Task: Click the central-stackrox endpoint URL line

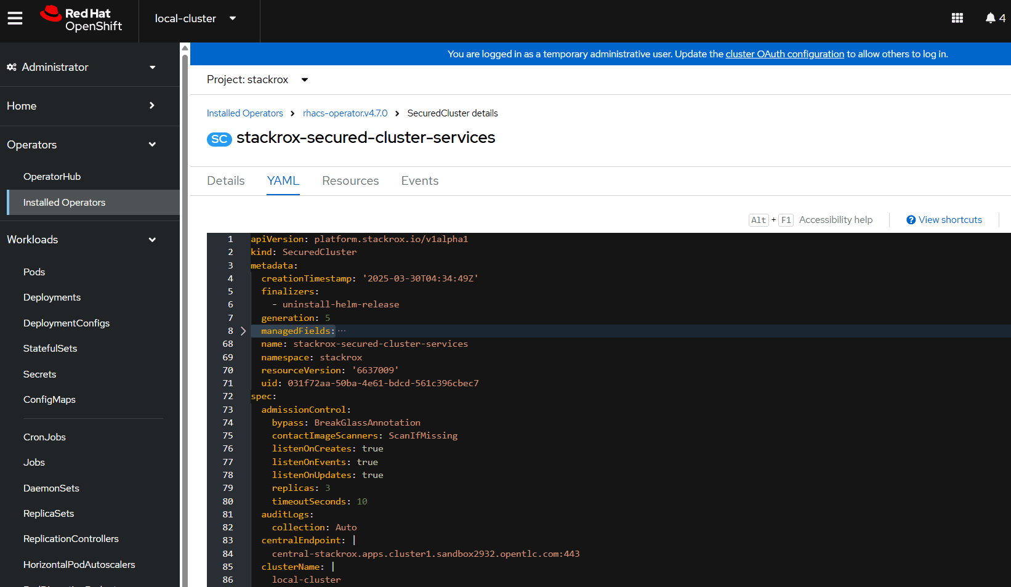Action: [x=426, y=554]
